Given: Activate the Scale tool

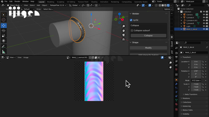Looking at the screenshot, I should pyautogui.click(x=4, y=36).
